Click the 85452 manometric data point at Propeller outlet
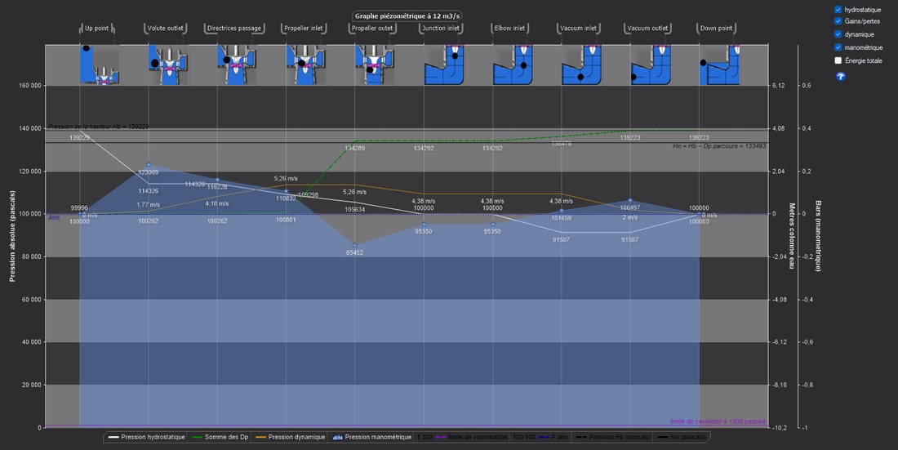The height and width of the screenshot is (450, 898). [355, 245]
